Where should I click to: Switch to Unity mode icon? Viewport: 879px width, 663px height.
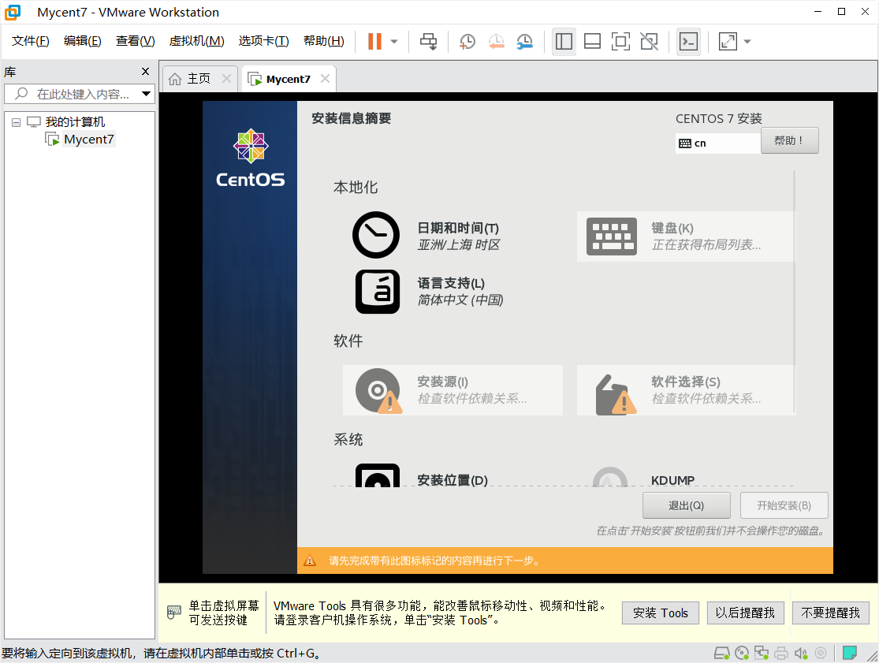tap(649, 42)
